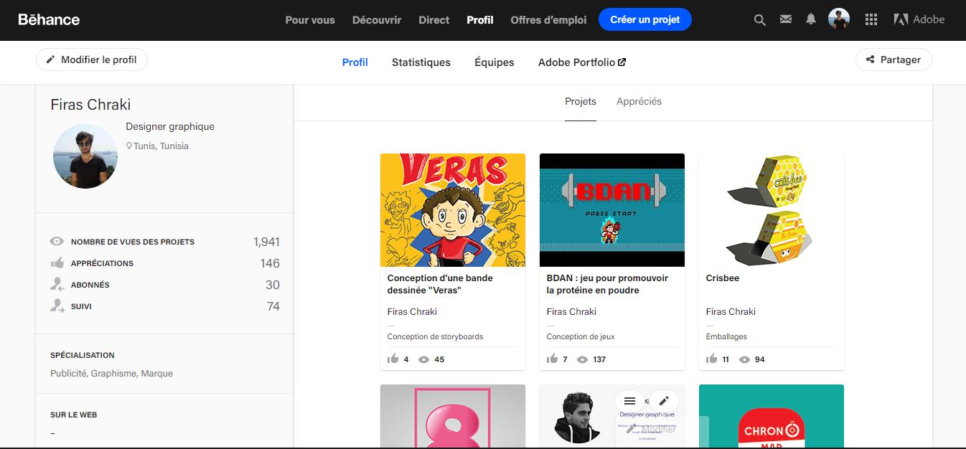Image resolution: width=966 pixels, height=449 pixels.
Task: Click the hamburger menu icon on project card
Action: click(x=629, y=401)
